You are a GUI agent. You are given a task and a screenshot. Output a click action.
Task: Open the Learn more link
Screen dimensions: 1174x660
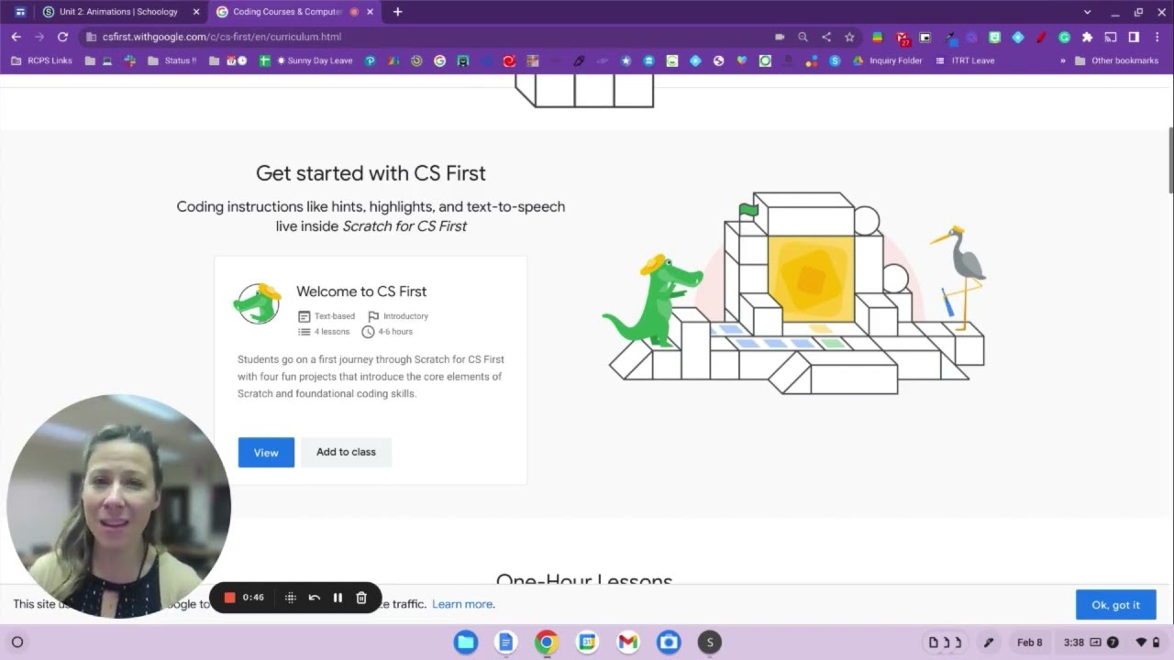(462, 604)
